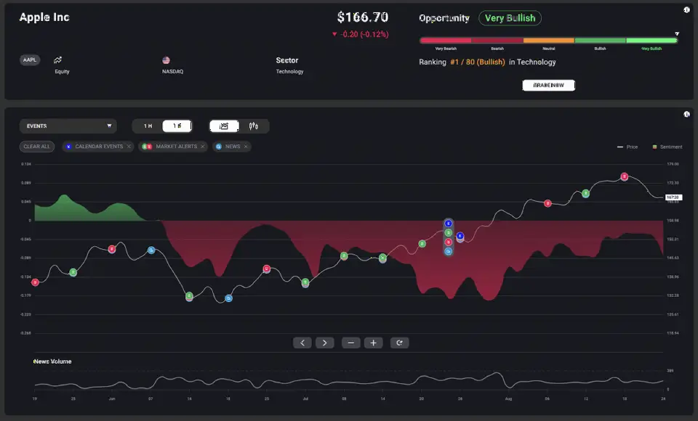
Task: Click the TRADE NOW button
Action: pyautogui.click(x=548, y=85)
